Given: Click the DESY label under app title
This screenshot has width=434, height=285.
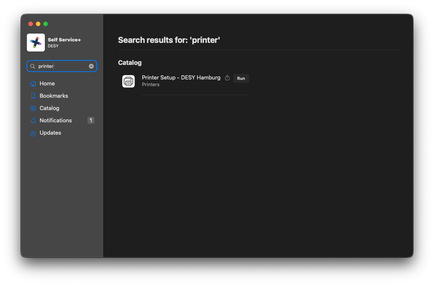Looking at the screenshot, I should (53, 46).
